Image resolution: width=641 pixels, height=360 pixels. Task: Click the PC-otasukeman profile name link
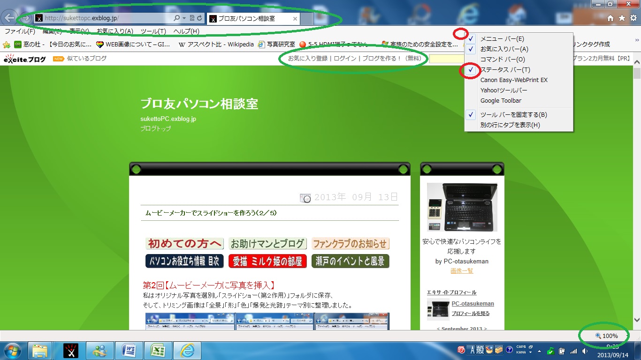pyautogui.click(x=473, y=304)
